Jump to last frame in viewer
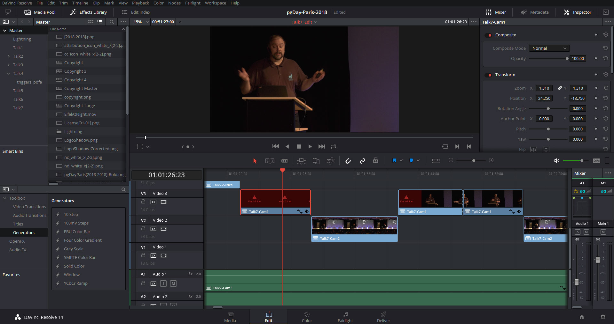614x324 pixels. [x=321, y=146]
